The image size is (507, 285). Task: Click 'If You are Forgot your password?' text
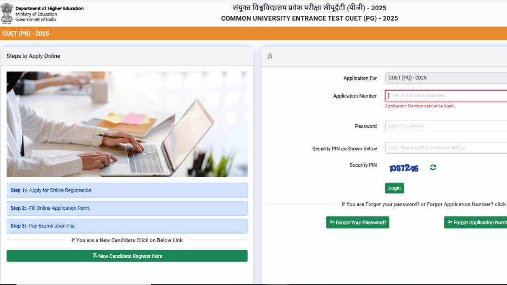click(423, 204)
